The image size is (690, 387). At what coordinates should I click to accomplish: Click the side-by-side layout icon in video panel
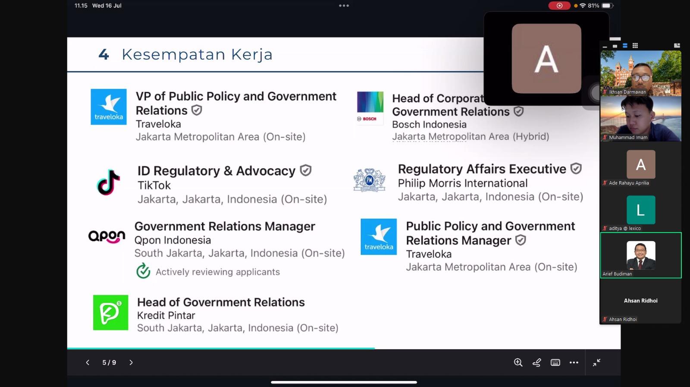click(x=677, y=46)
